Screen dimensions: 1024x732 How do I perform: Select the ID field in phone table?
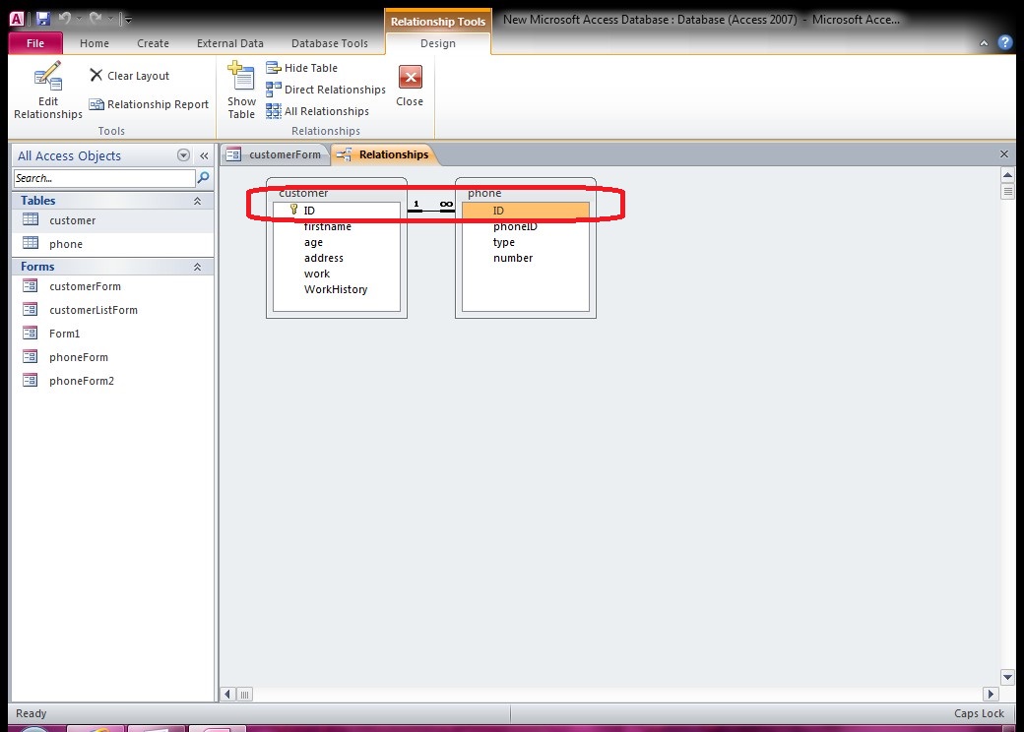526,211
